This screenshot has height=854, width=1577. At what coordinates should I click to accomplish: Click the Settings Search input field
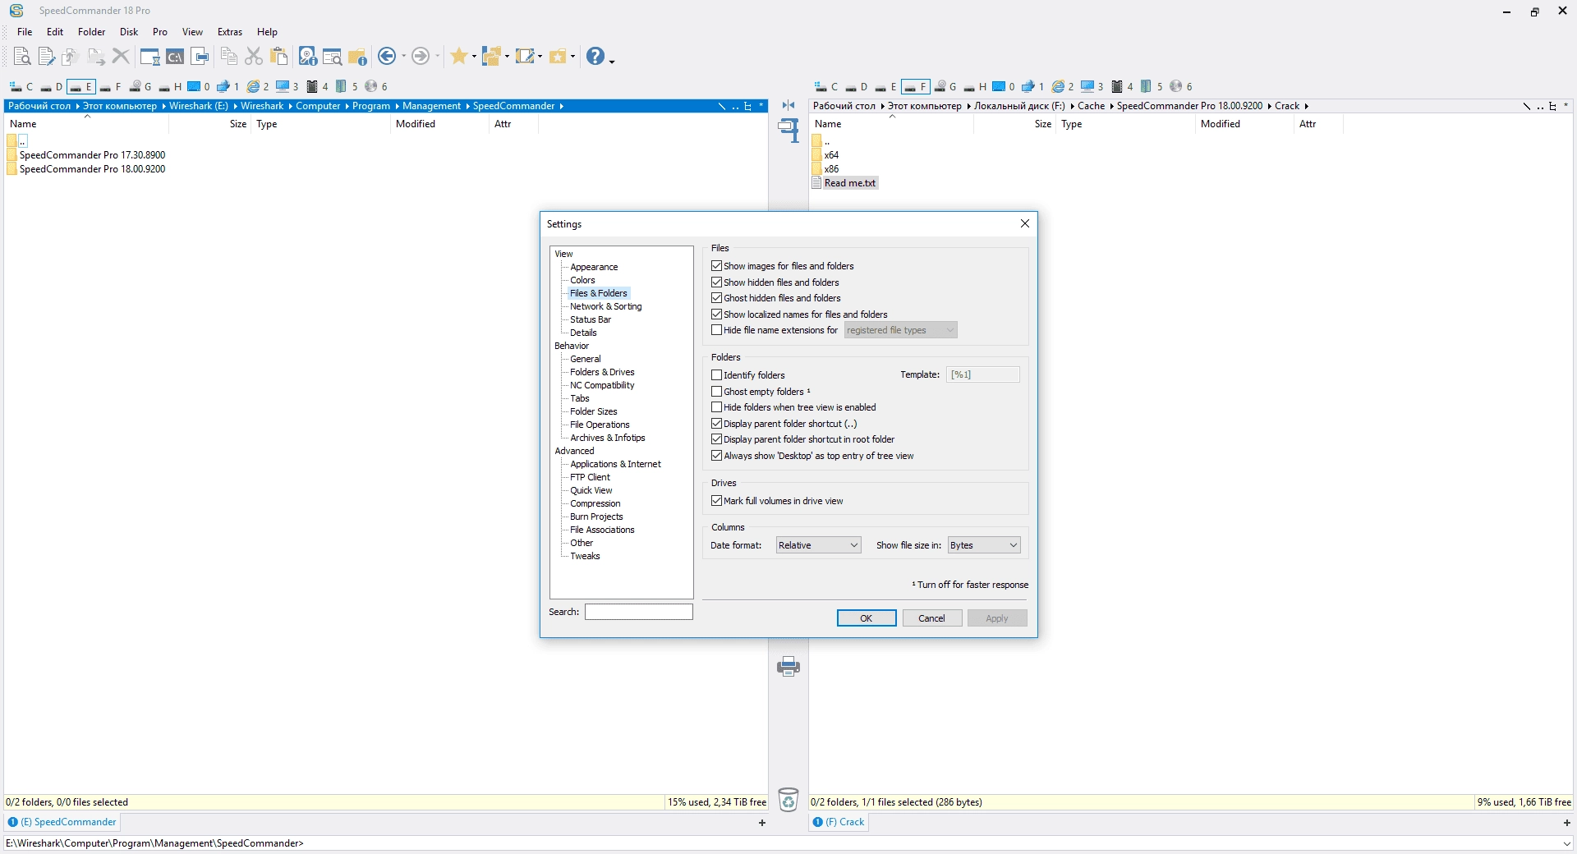[x=638, y=612]
